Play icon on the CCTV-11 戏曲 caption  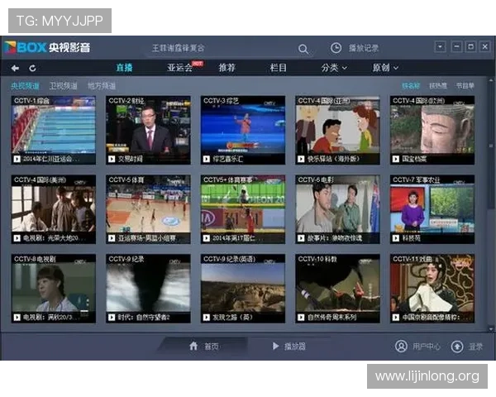click(x=396, y=318)
